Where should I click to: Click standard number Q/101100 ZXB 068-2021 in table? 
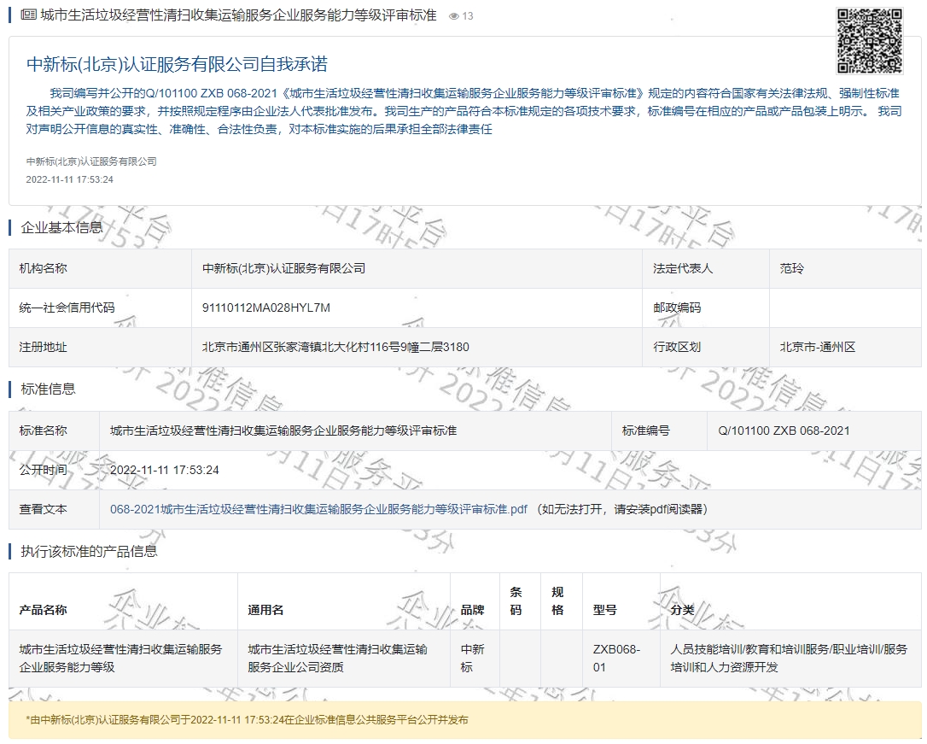pos(784,431)
